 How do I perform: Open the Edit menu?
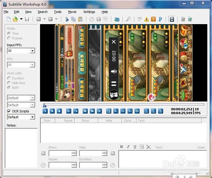coord(16,12)
